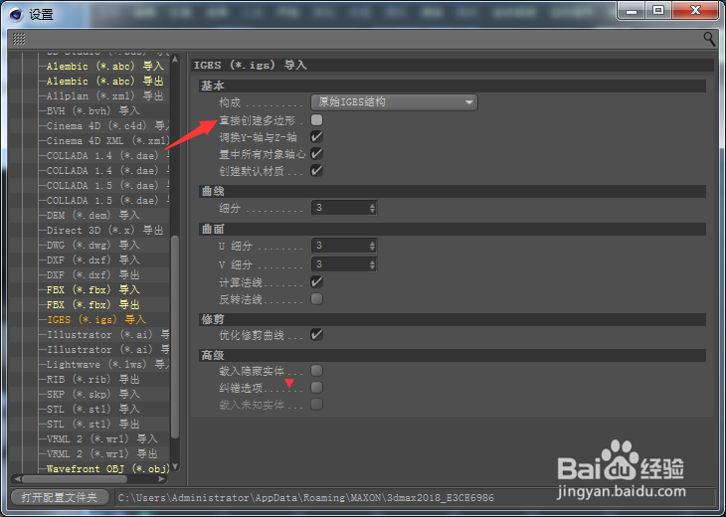Click the 曲线 细分 stepper arrows

click(372, 208)
